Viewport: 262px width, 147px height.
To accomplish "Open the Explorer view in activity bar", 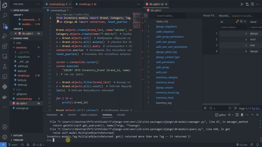I will 5,5.
